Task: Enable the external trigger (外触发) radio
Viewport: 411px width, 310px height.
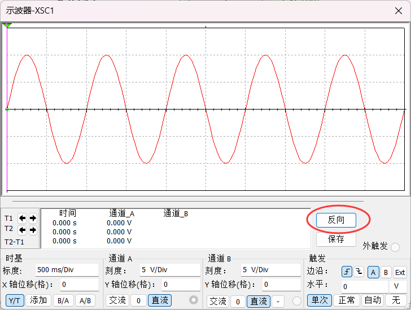Action: (395, 247)
